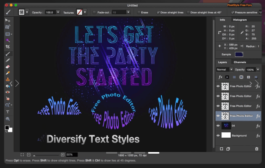The height and width of the screenshot is (168, 265).
Task: Hide the 04 layer
Action: coord(218,126)
